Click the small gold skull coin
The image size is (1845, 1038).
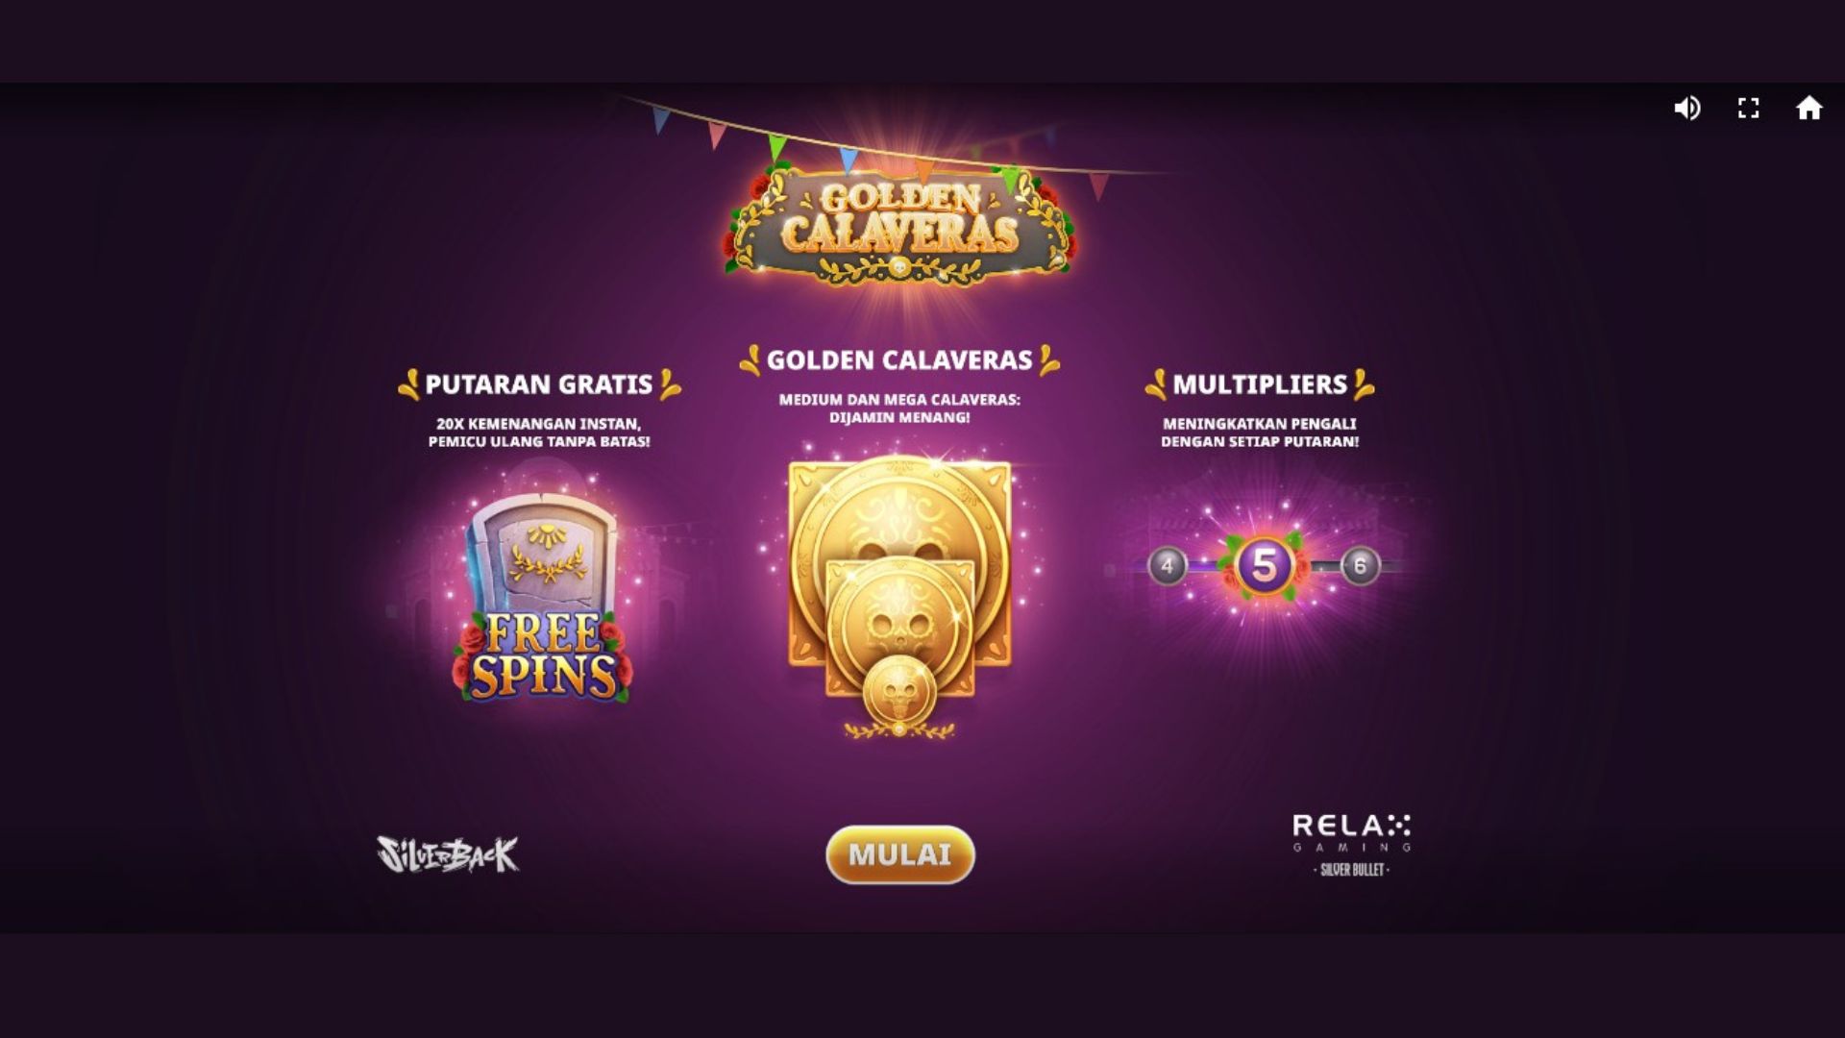click(x=899, y=692)
